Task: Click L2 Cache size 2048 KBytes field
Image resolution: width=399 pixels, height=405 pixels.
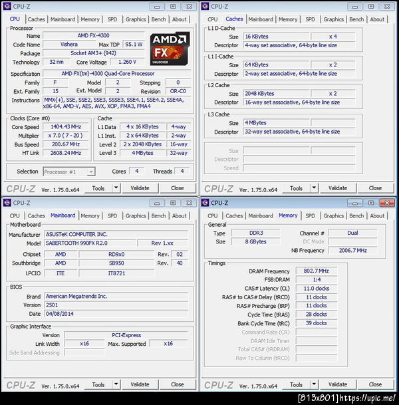Action: pyautogui.click(x=276, y=94)
